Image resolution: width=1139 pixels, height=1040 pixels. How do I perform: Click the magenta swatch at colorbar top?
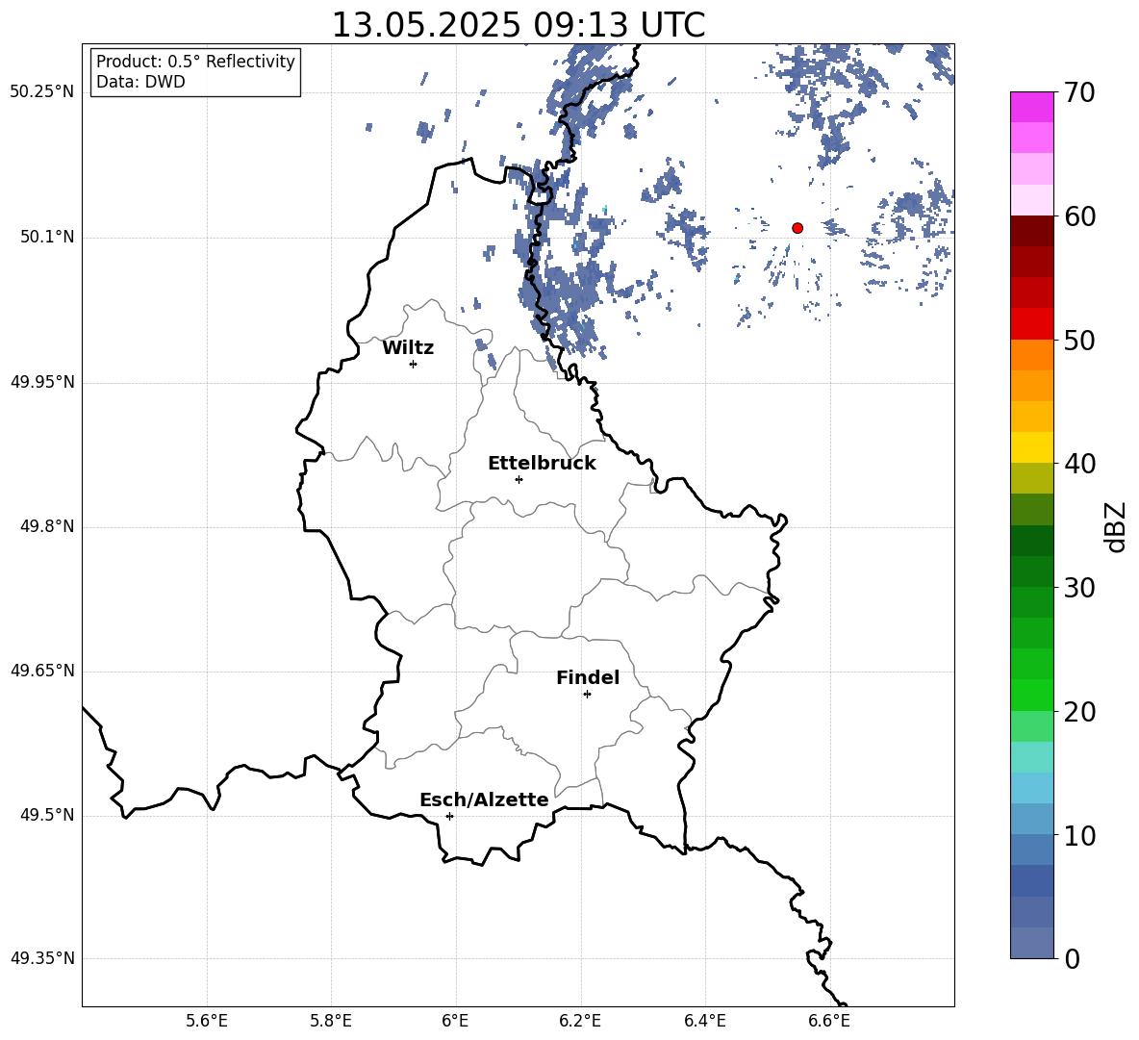pyautogui.click(x=1032, y=107)
